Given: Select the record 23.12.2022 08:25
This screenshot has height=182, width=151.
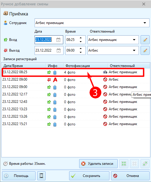Looking at the screenshot, I should pyautogui.click(x=76, y=72).
